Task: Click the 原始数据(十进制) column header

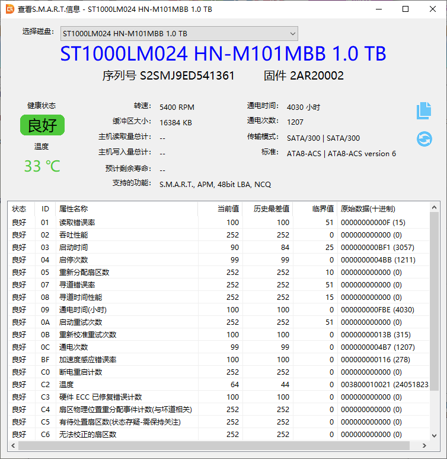Action: pos(383,208)
